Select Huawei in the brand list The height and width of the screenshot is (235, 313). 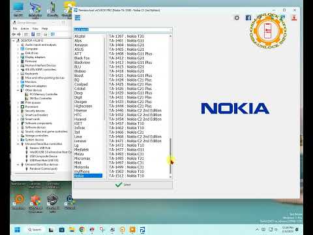(80, 119)
